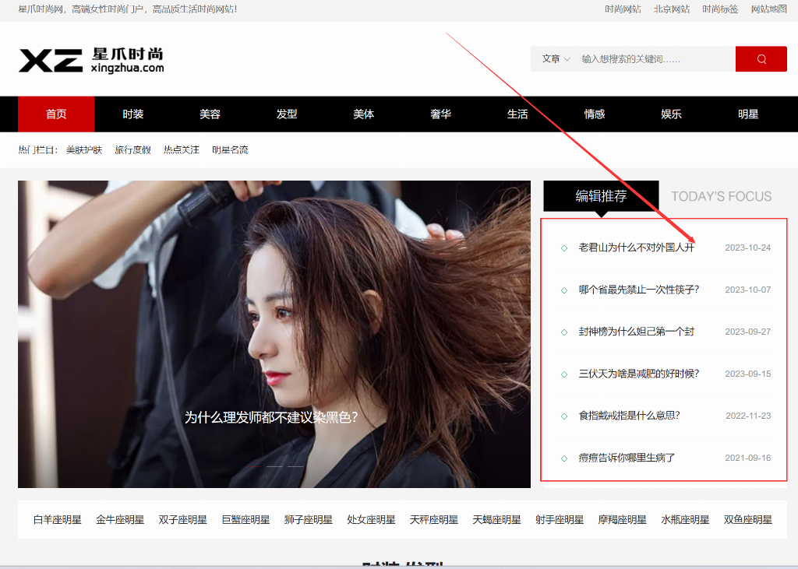This screenshot has width=798, height=569.
Task: Select the 编辑推荐 tab
Action: (x=601, y=196)
